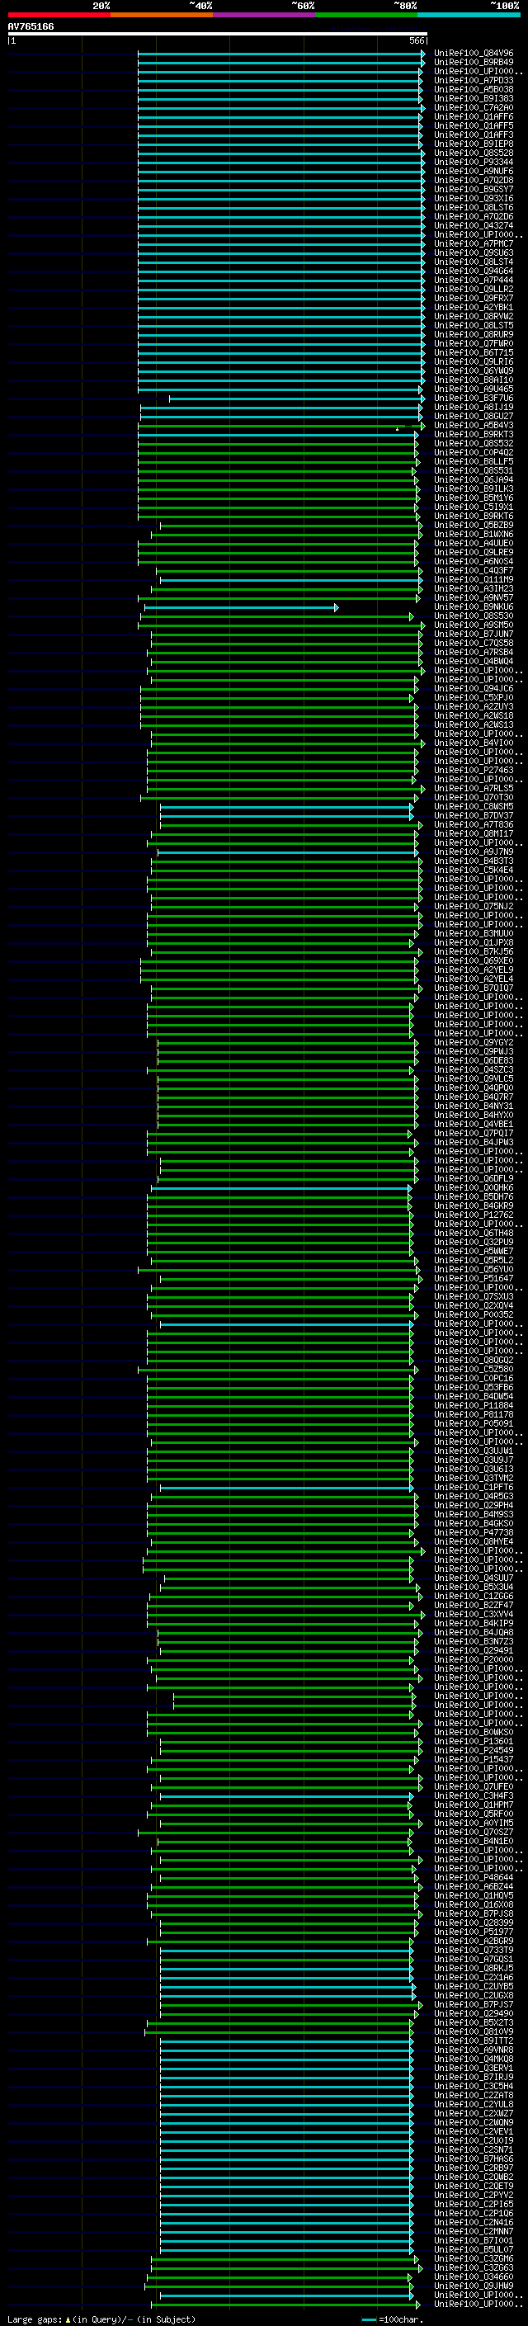Screen dimensions: 528x2326
Task: Select label UniRef100_Q75NJ2
Action: pyautogui.click(x=474, y=907)
